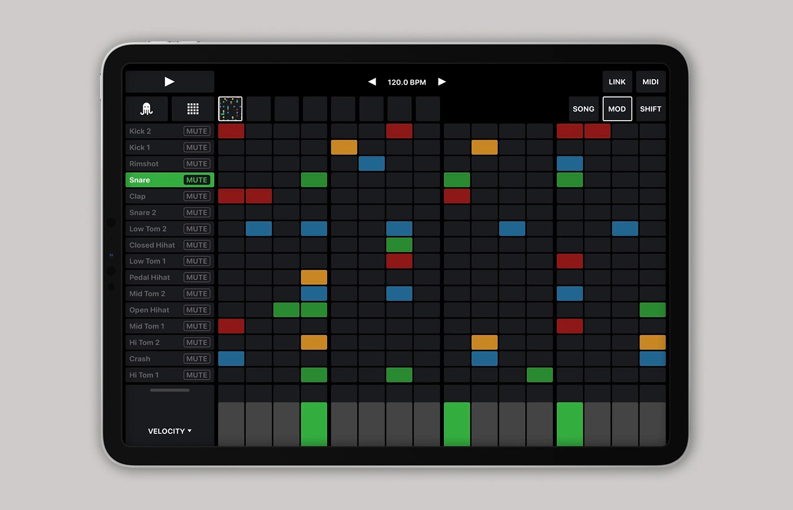Viewport: 793px width, 510px height.
Task: Adjust the fourth step green velocity bar
Action: (x=314, y=424)
